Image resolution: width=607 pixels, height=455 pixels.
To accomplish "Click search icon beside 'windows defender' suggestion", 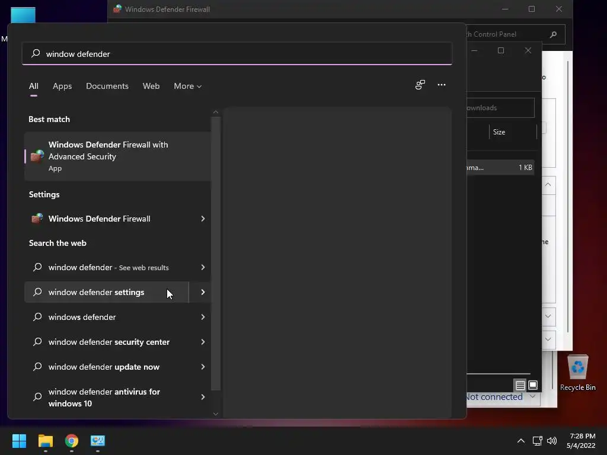I will tap(37, 317).
